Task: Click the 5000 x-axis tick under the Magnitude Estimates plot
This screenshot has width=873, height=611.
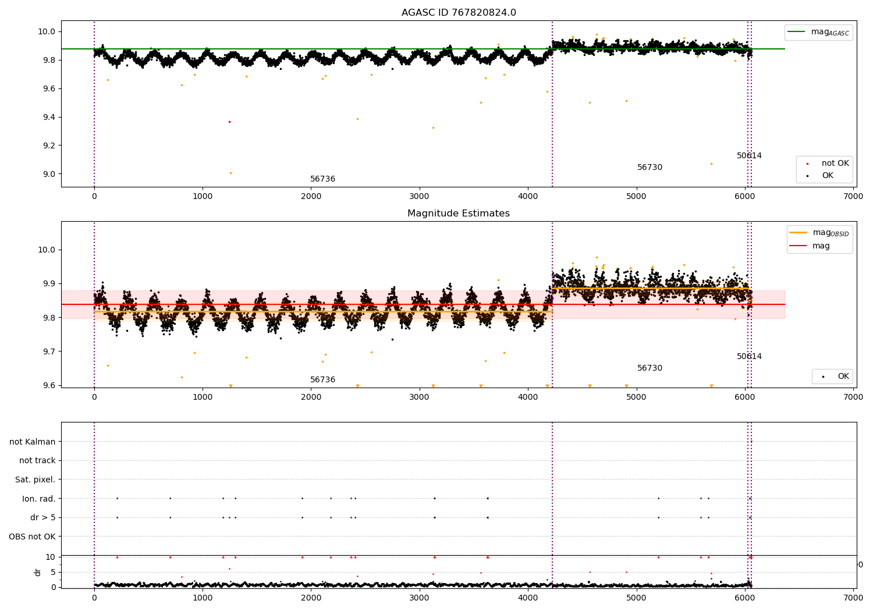Action: [x=636, y=397]
